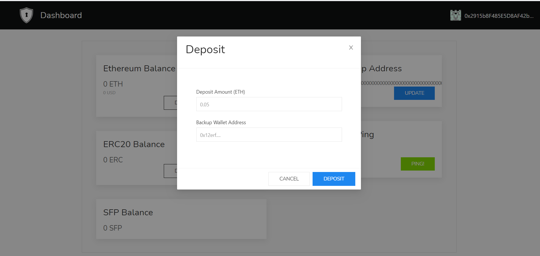The height and width of the screenshot is (256, 540).
Task: Click the partially hidden Ethereum card button
Action: coord(171,103)
